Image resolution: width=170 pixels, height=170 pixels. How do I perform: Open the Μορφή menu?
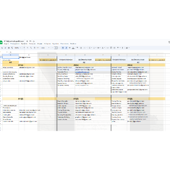click(40, 44)
